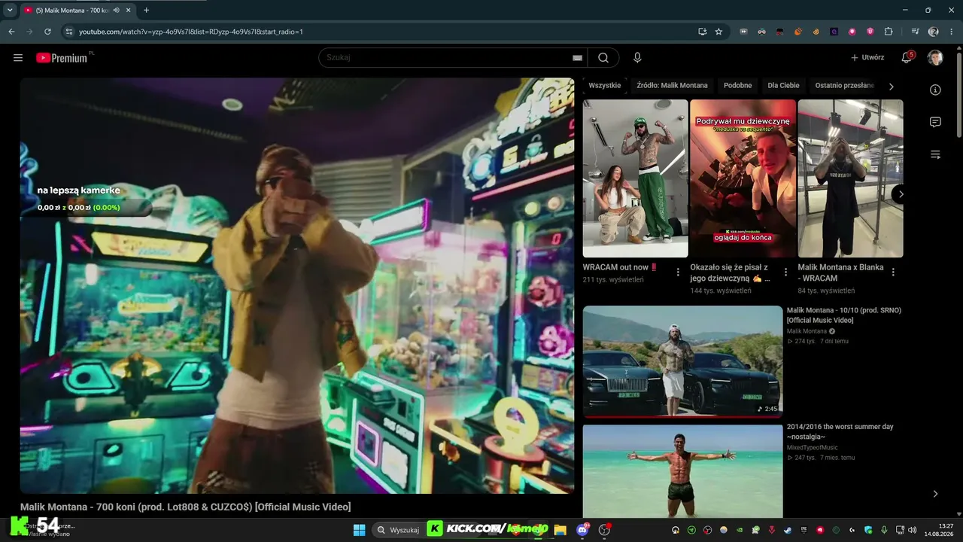Viewport: 963px width, 542px height.
Task: Show next filter chips with the arrow
Action: (892, 87)
